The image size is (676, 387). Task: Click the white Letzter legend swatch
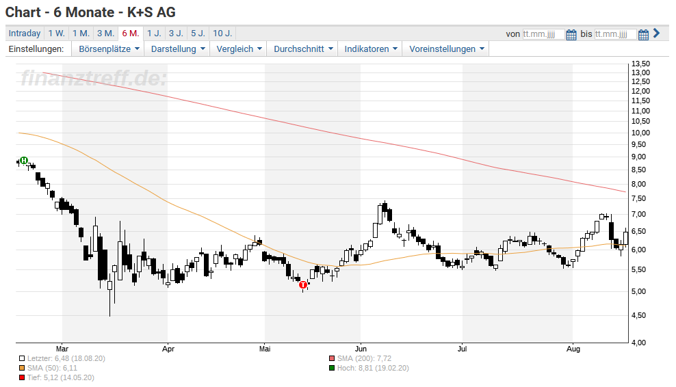click(x=22, y=358)
